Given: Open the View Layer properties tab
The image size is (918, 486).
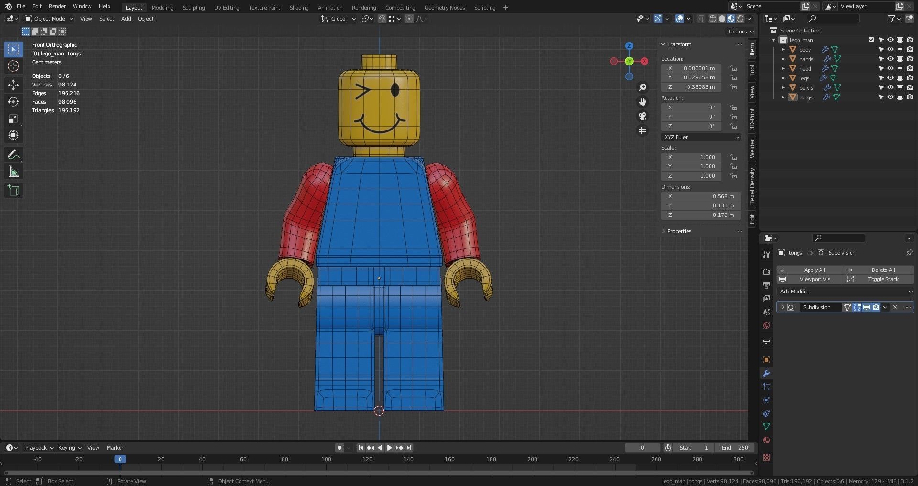Looking at the screenshot, I should (x=766, y=299).
